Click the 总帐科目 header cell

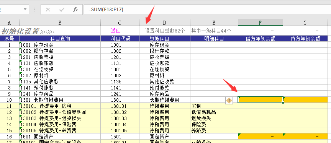coord(165,39)
